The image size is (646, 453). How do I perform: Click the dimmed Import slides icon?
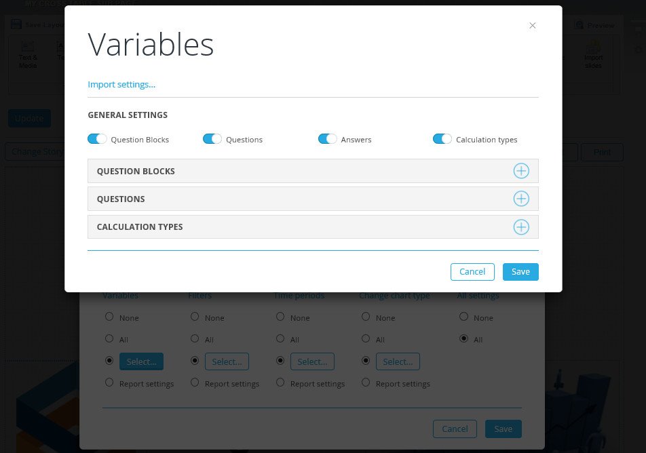pyautogui.click(x=593, y=47)
